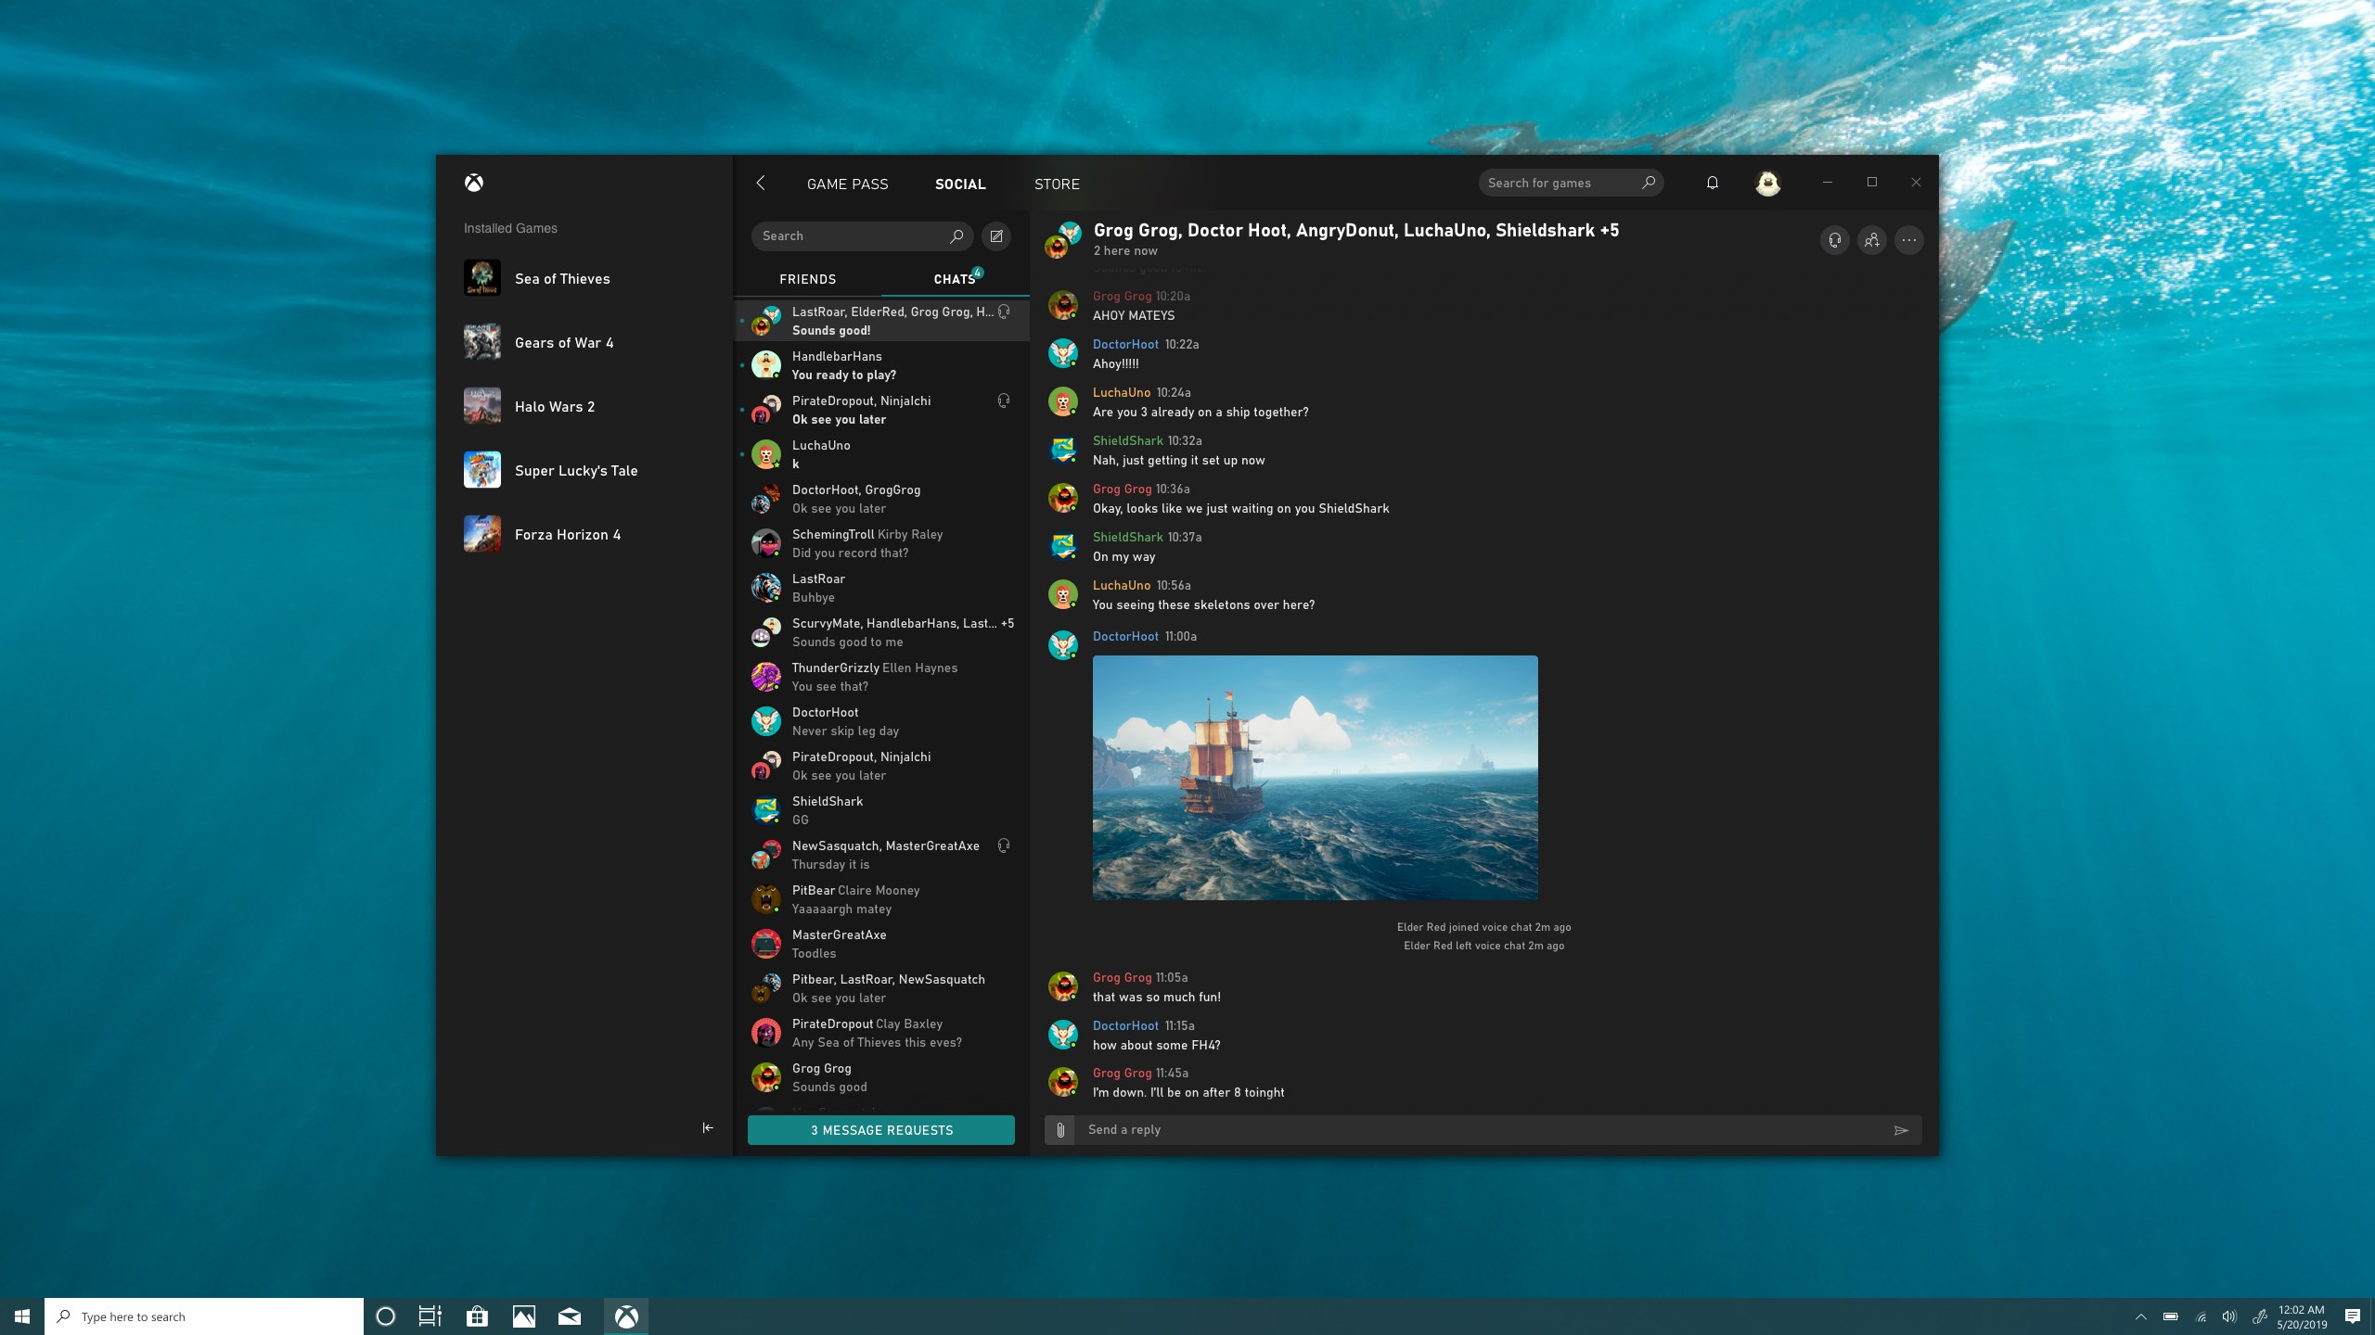Click the group chat invite member icon
2375x1335 pixels.
(1871, 239)
